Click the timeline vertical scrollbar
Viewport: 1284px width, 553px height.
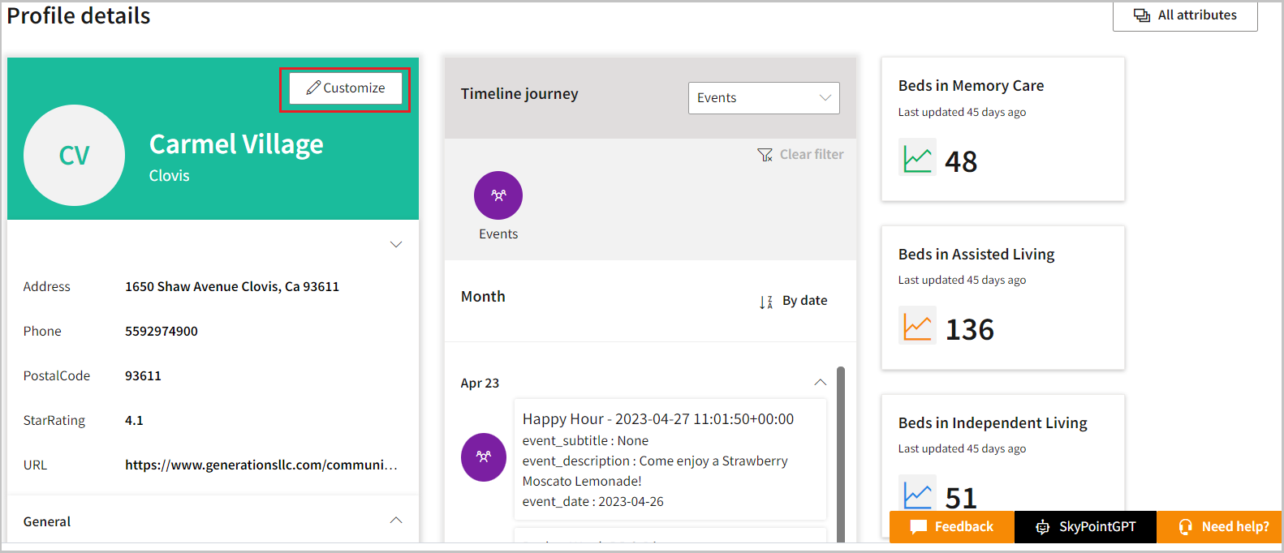click(x=841, y=454)
